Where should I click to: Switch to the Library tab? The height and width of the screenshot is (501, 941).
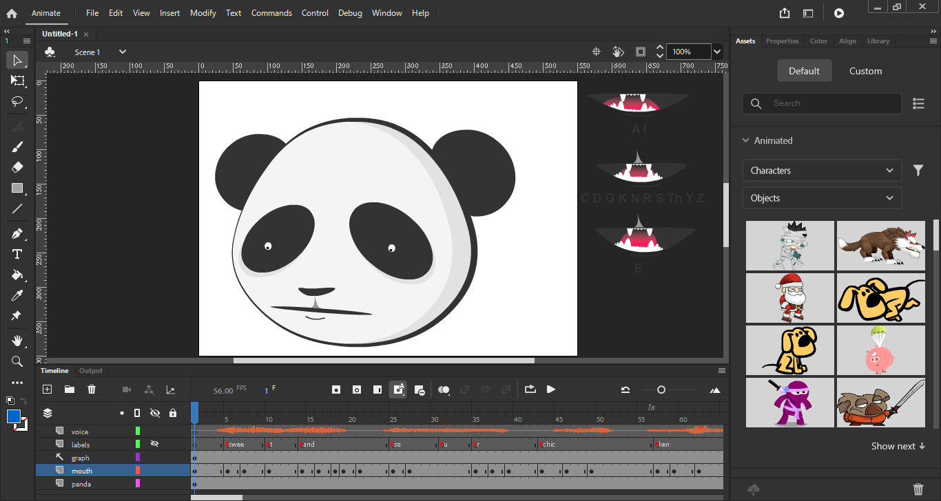pyautogui.click(x=878, y=41)
